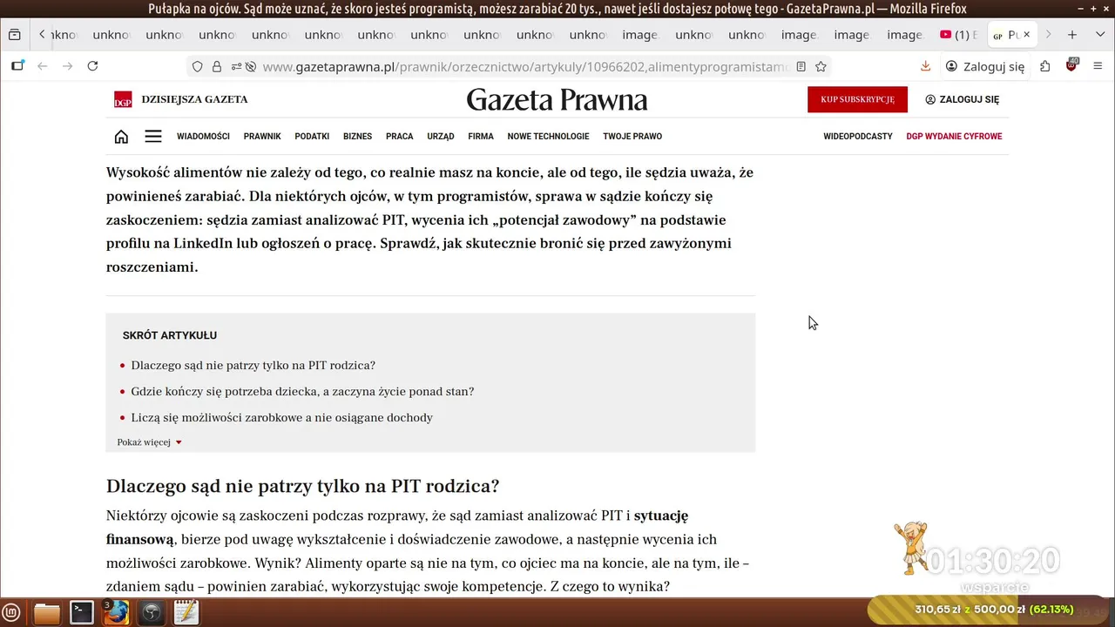The image size is (1115, 627).
Task: Click the bold 'sytuację finansową' link
Action: pyautogui.click(x=397, y=528)
